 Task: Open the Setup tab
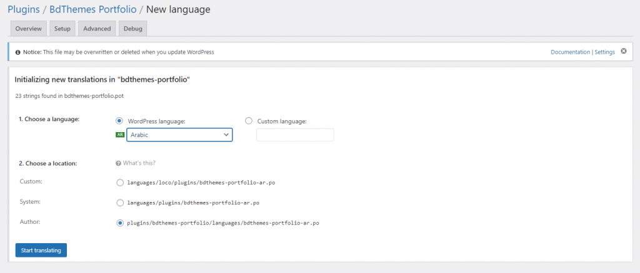62,29
